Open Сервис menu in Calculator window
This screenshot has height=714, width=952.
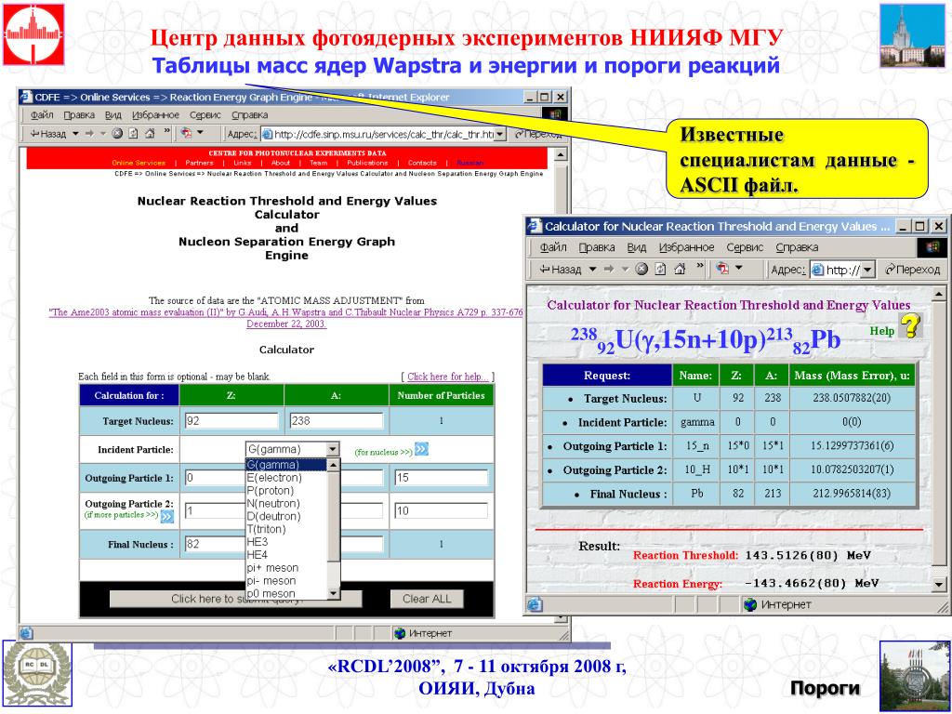pos(745,247)
